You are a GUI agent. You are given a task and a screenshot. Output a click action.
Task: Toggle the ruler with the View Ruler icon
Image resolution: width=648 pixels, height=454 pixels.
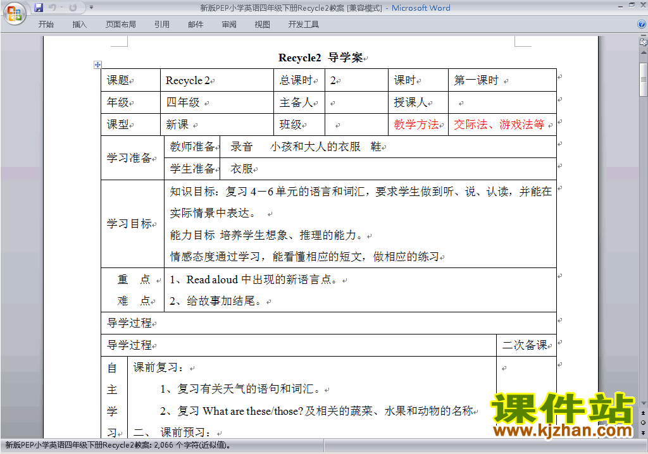(x=644, y=41)
